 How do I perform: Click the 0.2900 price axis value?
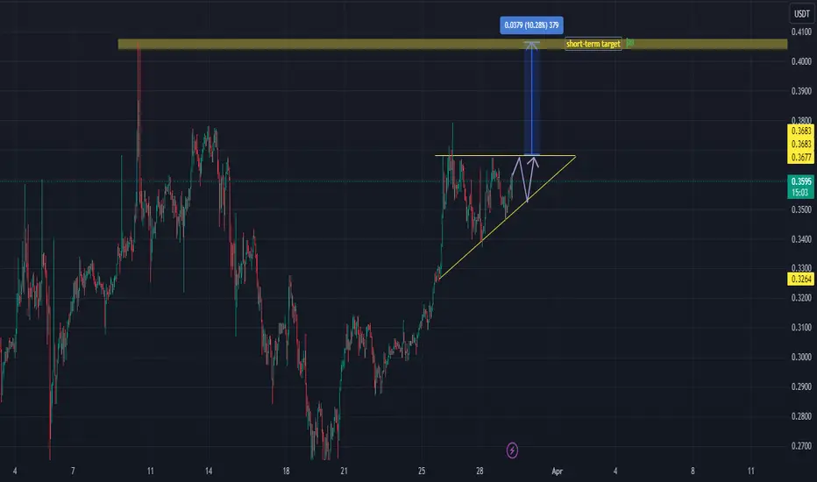[x=801, y=386]
